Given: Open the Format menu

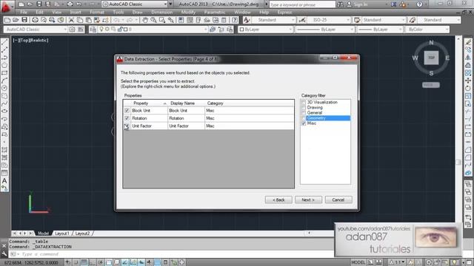Looking at the screenshot, I should [97, 13].
